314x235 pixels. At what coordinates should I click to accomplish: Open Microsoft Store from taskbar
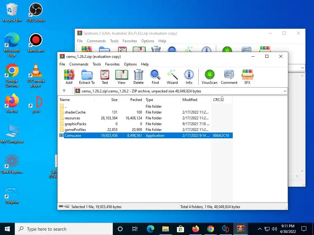[x=180, y=229]
